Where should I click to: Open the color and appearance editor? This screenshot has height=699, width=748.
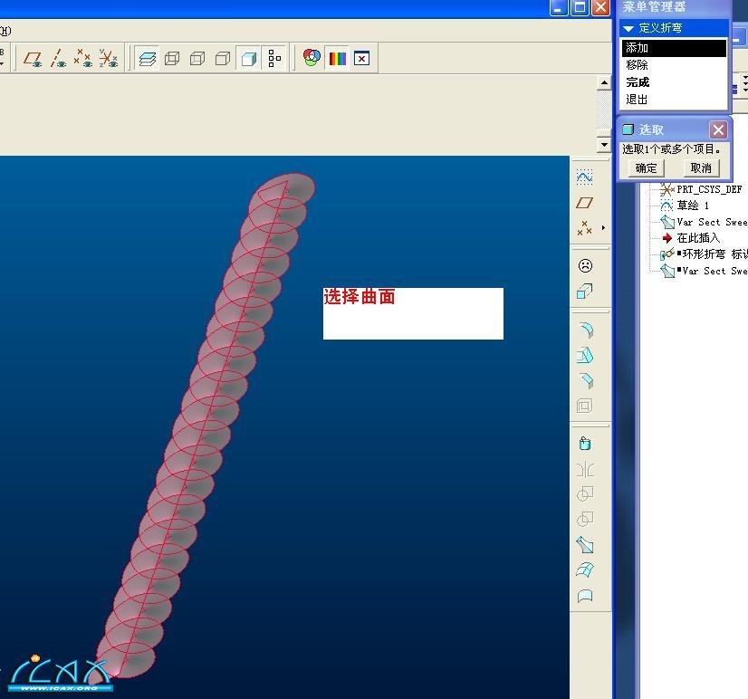coord(312,58)
